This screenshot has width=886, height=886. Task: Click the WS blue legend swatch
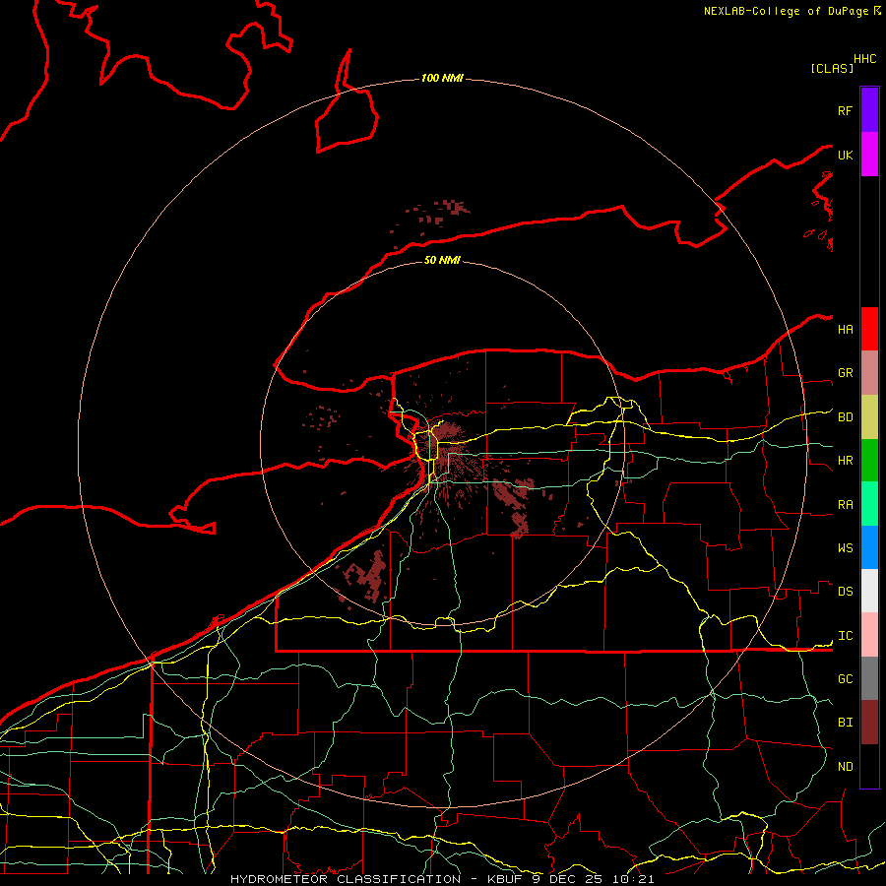(x=869, y=547)
